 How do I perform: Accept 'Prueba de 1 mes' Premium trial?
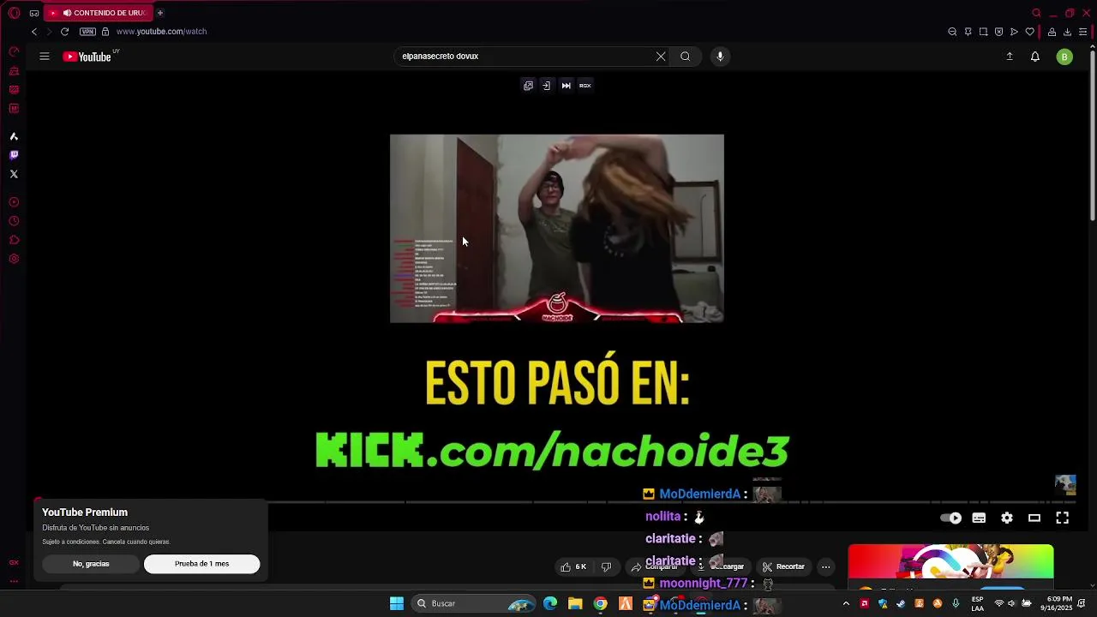tap(202, 564)
